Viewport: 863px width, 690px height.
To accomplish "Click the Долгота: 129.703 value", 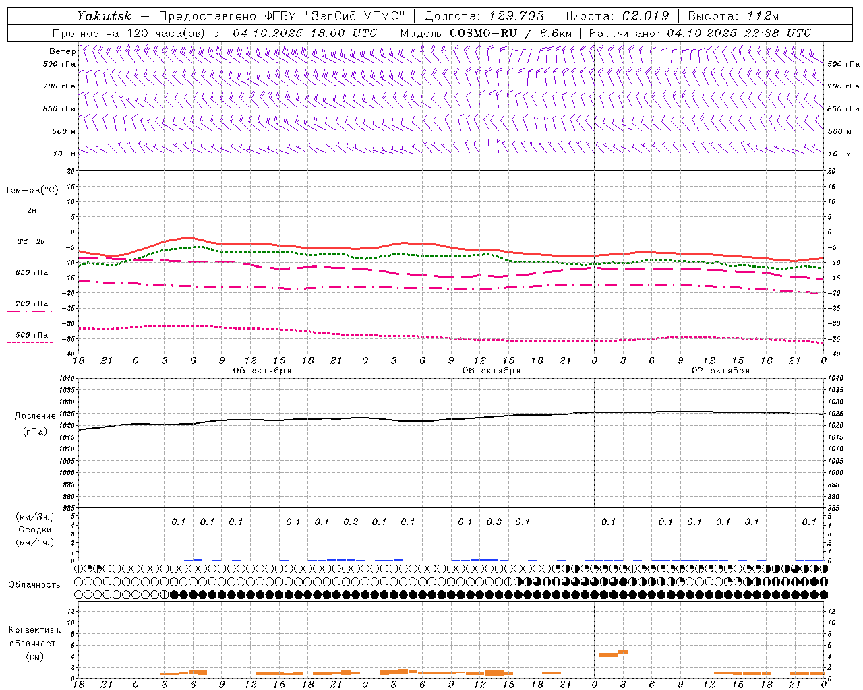I will tap(484, 16).
